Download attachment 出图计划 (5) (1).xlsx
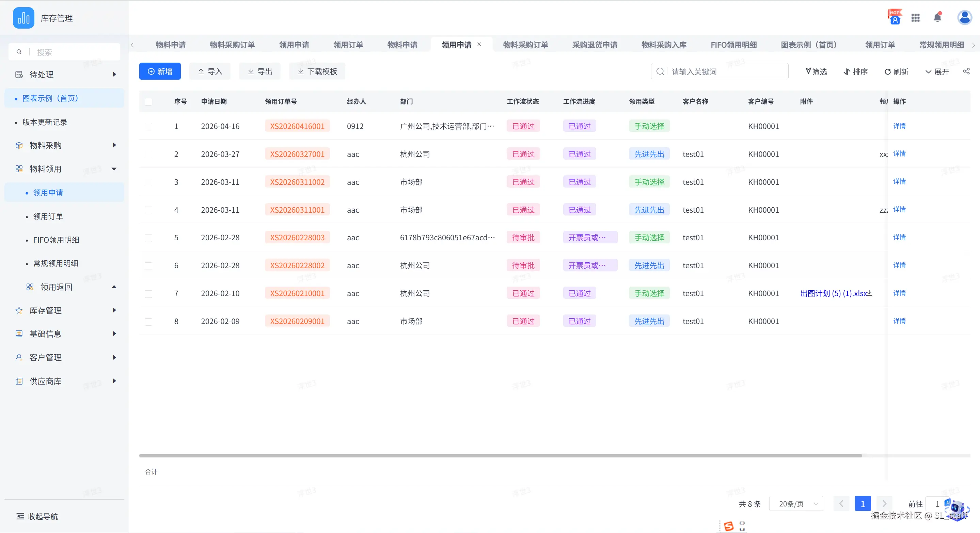 pyautogui.click(x=870, y=293)
